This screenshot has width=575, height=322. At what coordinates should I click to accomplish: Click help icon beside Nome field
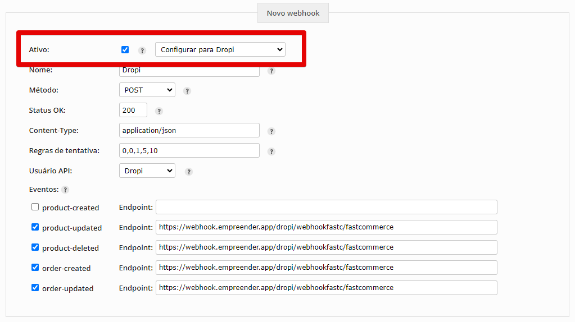[271, 71]
